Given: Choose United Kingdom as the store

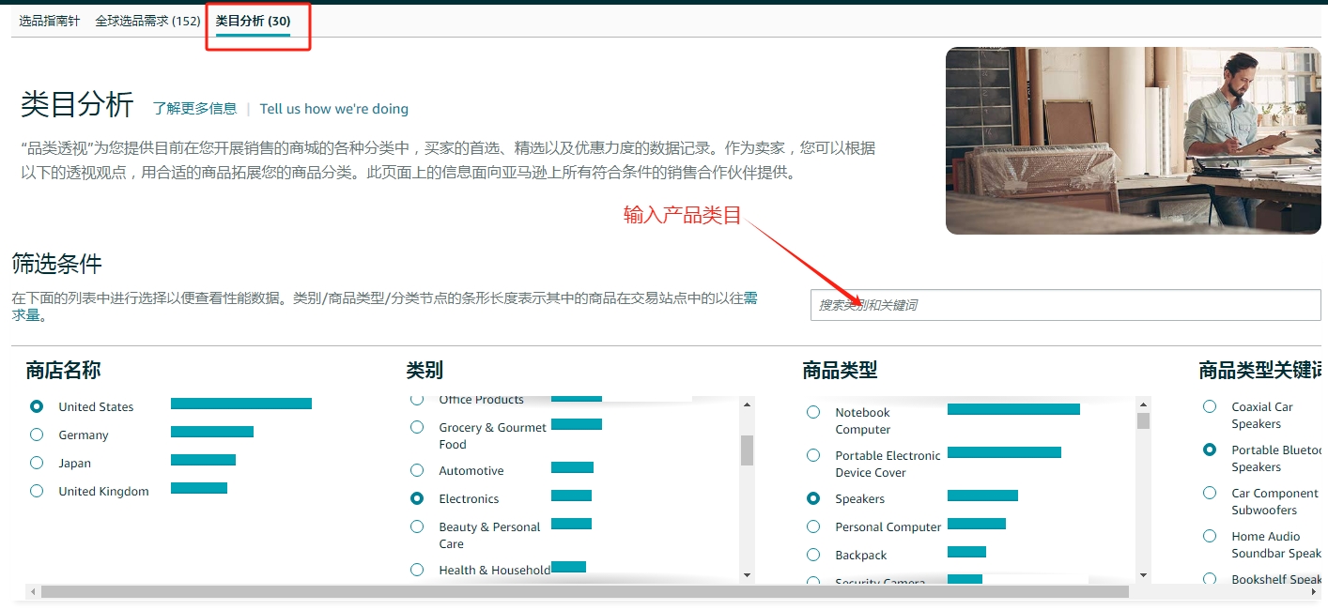Looking at the screenshot, I should coord(37,491).
